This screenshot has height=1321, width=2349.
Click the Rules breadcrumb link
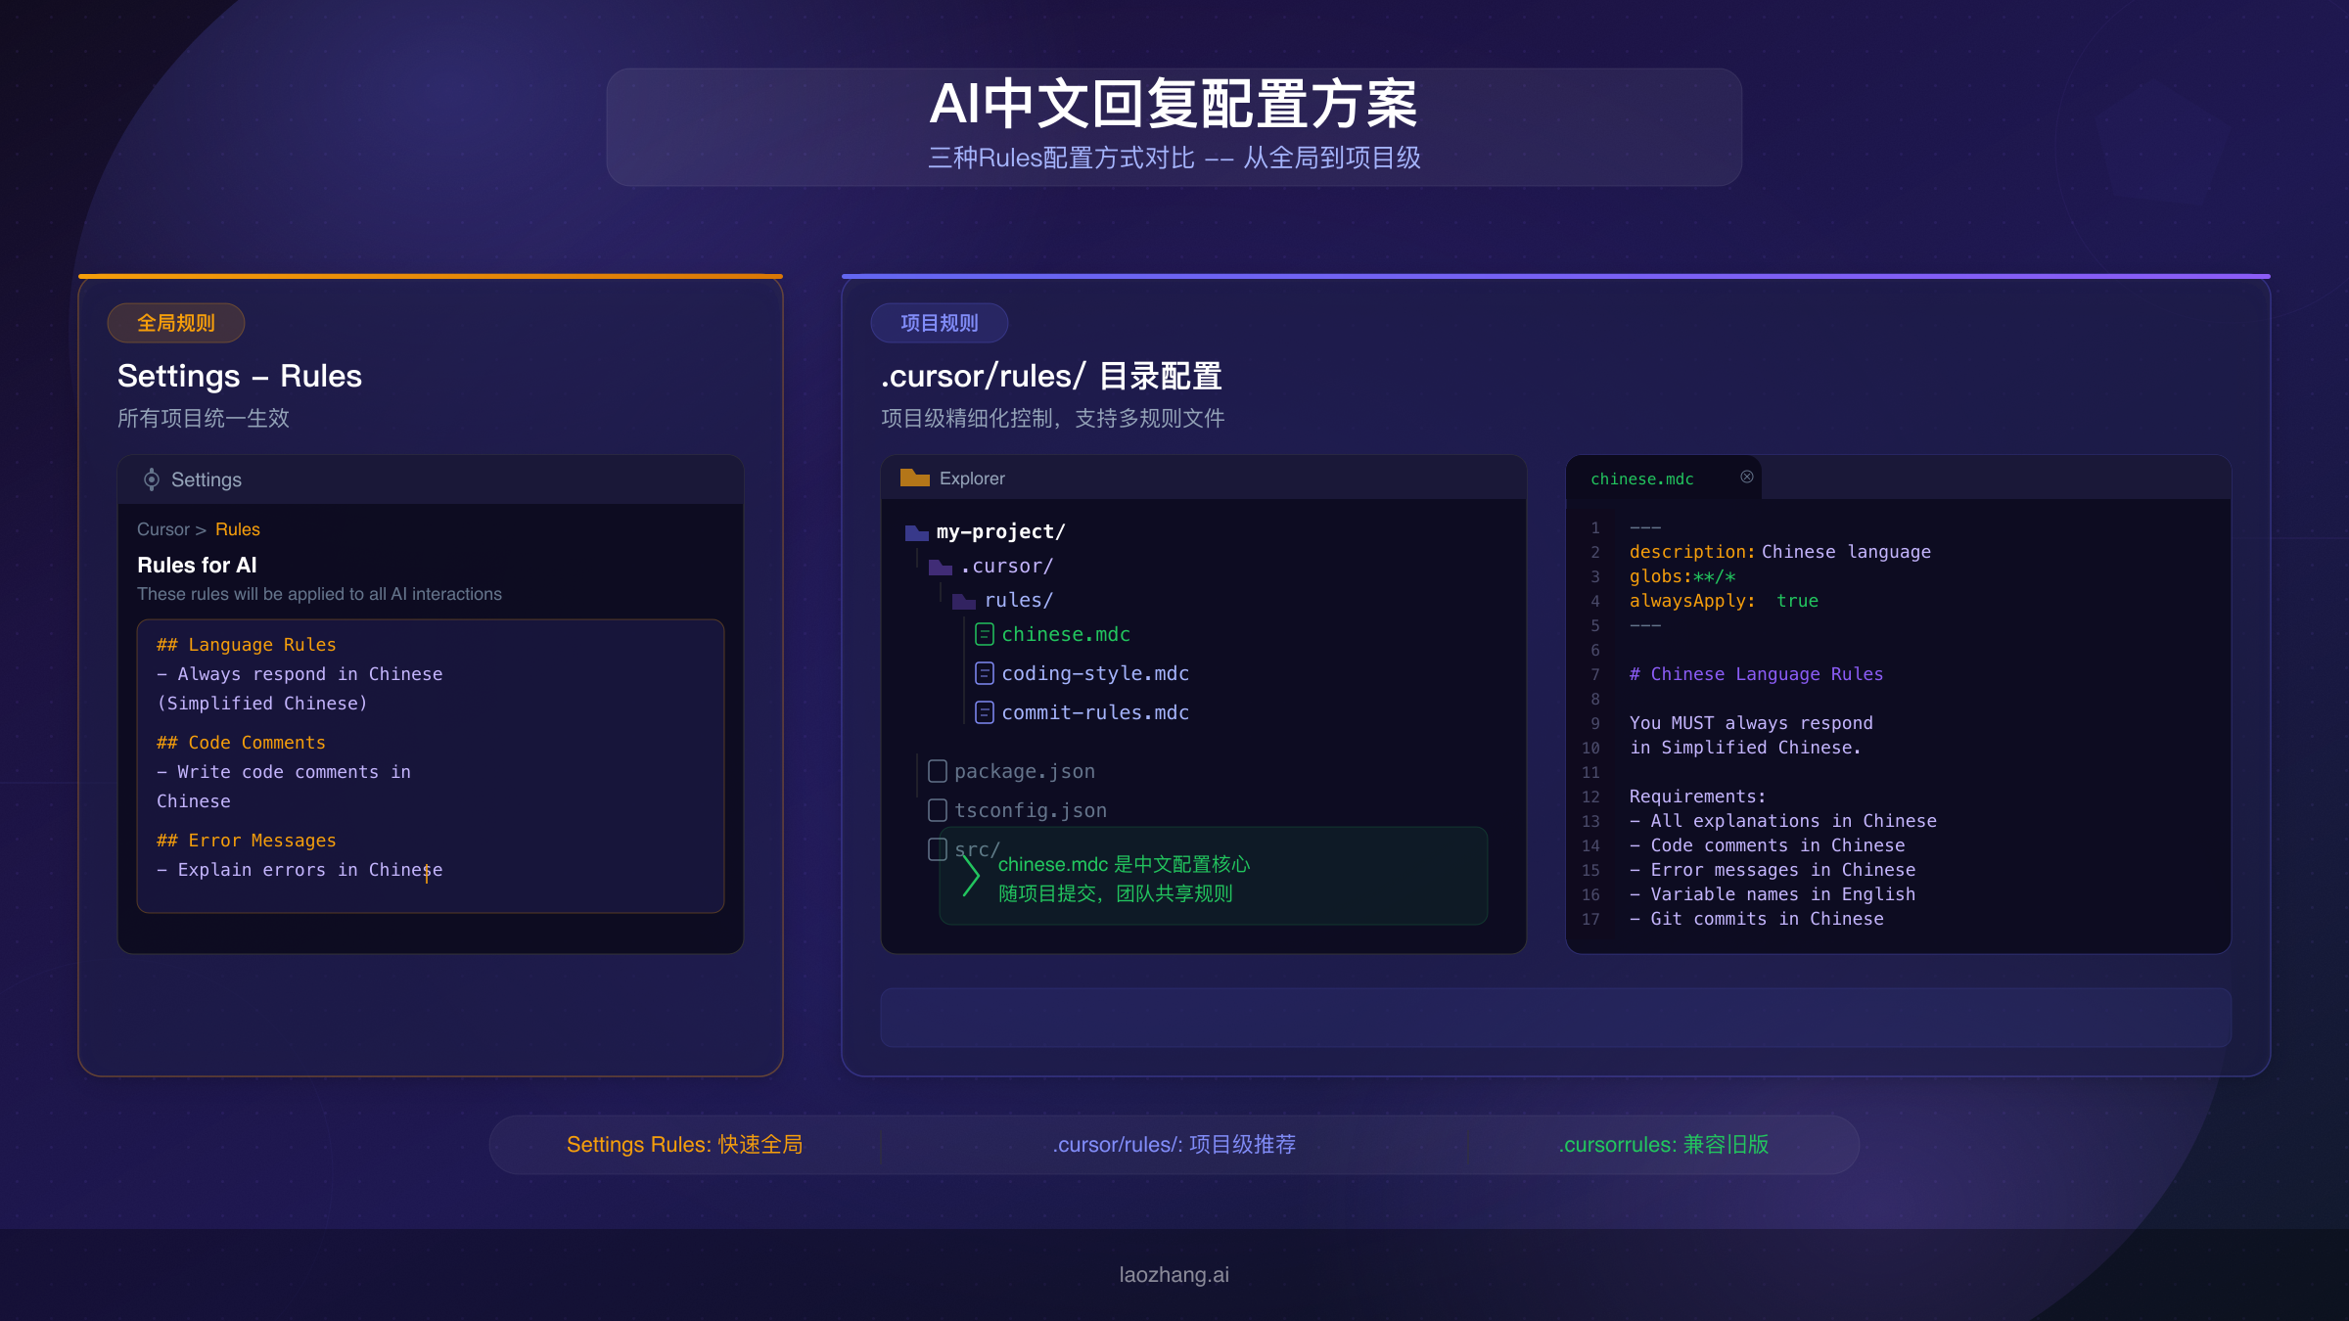tap(237, 529)
